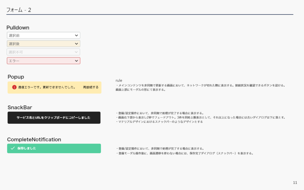Click the red exclamation error icon in popup

point(14,87)
